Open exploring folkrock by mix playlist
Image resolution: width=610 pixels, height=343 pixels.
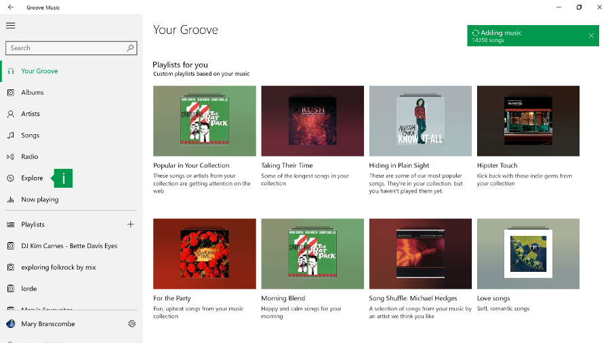pyautogui.click(x=58, y=267)
